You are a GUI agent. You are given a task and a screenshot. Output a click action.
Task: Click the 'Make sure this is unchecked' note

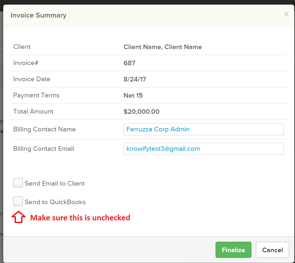click(x=80, y=218)
